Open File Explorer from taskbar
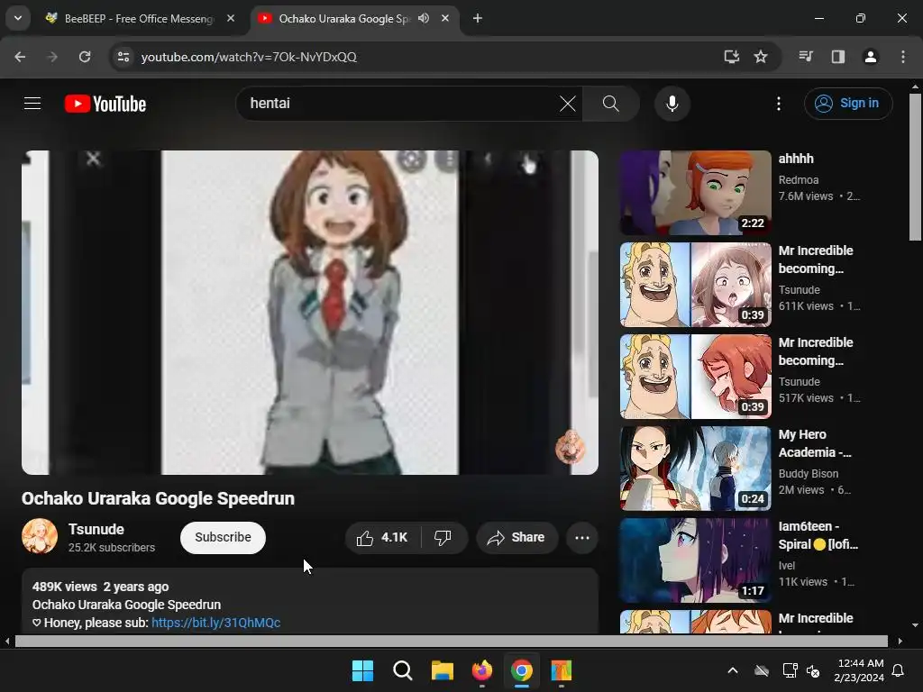Screen dimensions: 923x692 click(x=442, y=670)
